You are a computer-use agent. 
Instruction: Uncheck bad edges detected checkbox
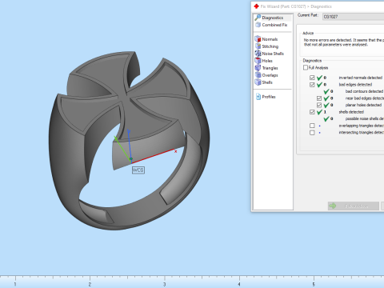[x=312, y=85]
